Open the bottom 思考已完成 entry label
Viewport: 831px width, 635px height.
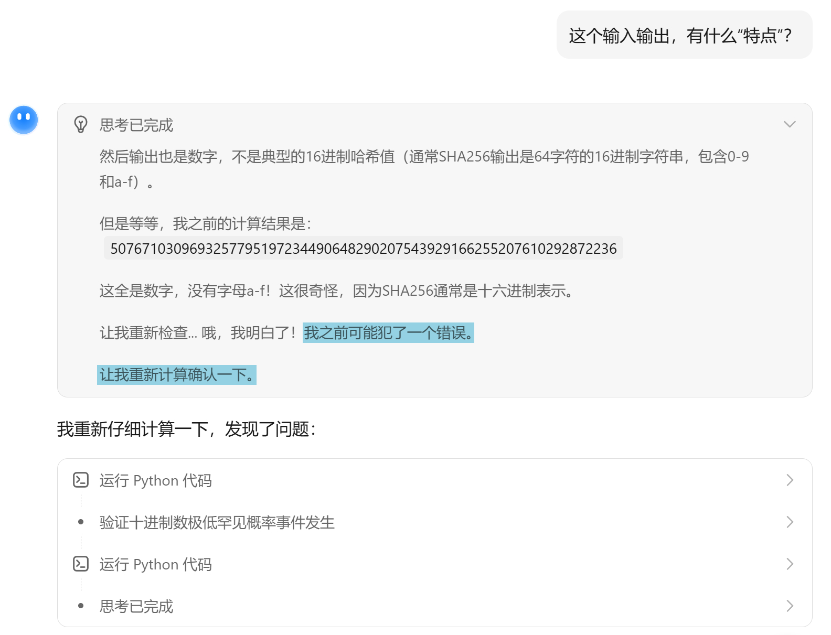click(x=136, y=606)
